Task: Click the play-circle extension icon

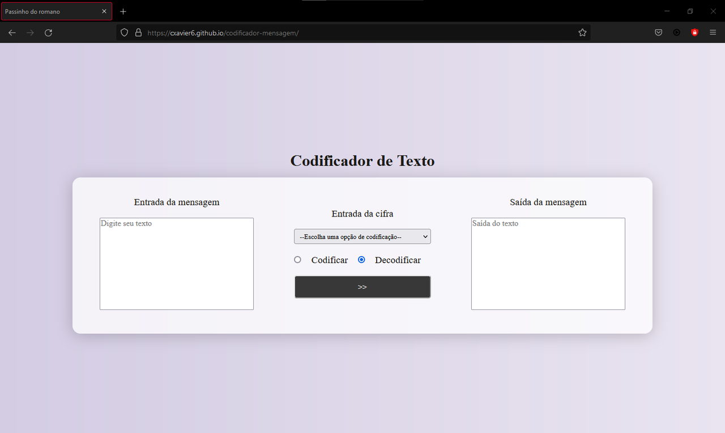Action: 676,32
